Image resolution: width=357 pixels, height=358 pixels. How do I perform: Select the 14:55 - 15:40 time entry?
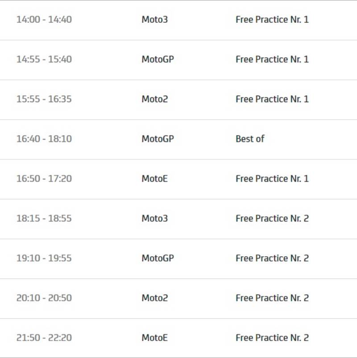(44, 59)
